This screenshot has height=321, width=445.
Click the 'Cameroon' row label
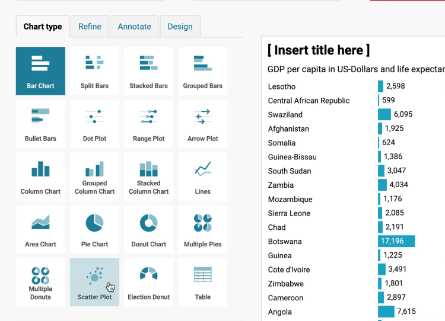[x=285, y=298]
